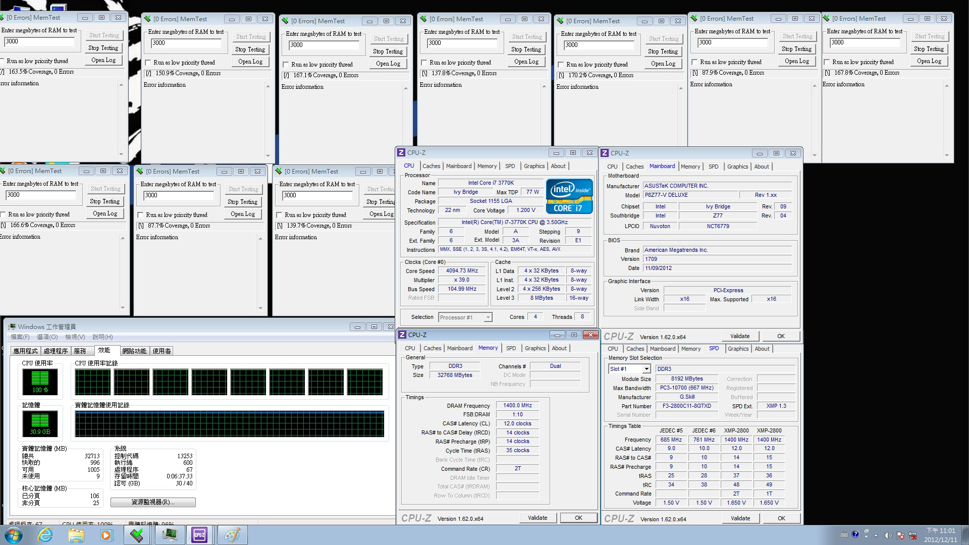The image size is (969, 545).
Task: Click Validate in CPU-Z Mainboard window
Action: [740, 336]
